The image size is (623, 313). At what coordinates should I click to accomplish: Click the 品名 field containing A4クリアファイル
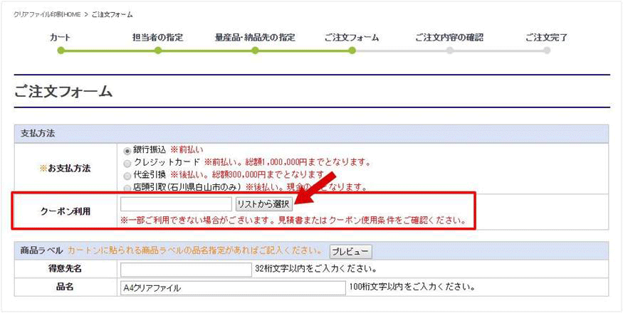[234, 288]
